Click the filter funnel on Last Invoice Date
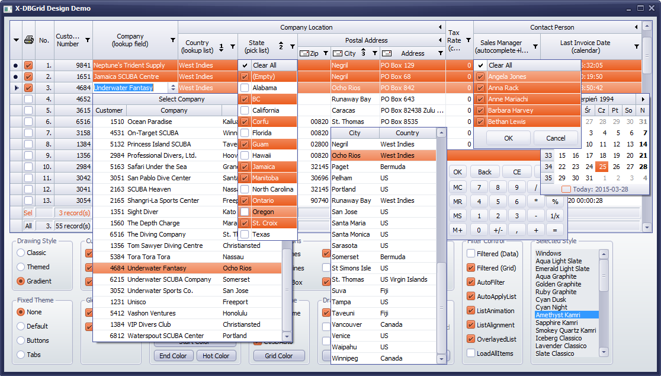661x376 pixels. (x=637, y=46)
